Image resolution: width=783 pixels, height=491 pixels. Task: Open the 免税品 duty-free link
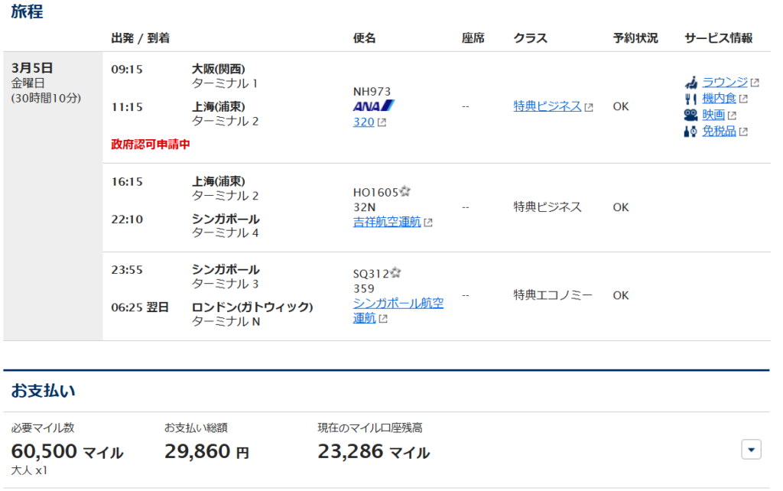(x=719, y=132)
